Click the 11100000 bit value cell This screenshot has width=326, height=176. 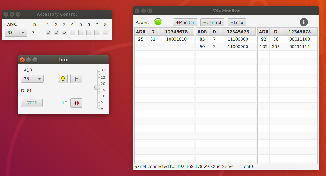(x=238, y=39)
